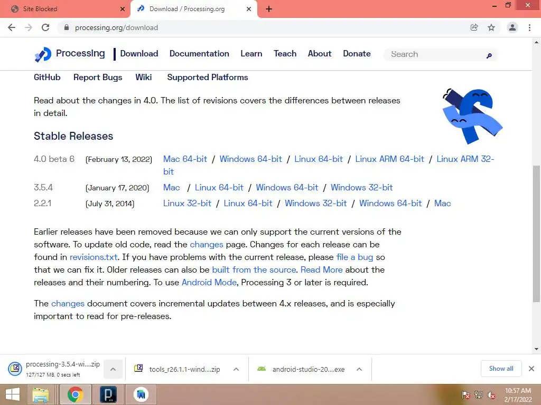This screenshot has height=405, width=541.
Task: Open Processing app from taskbar
Action: 108,394
